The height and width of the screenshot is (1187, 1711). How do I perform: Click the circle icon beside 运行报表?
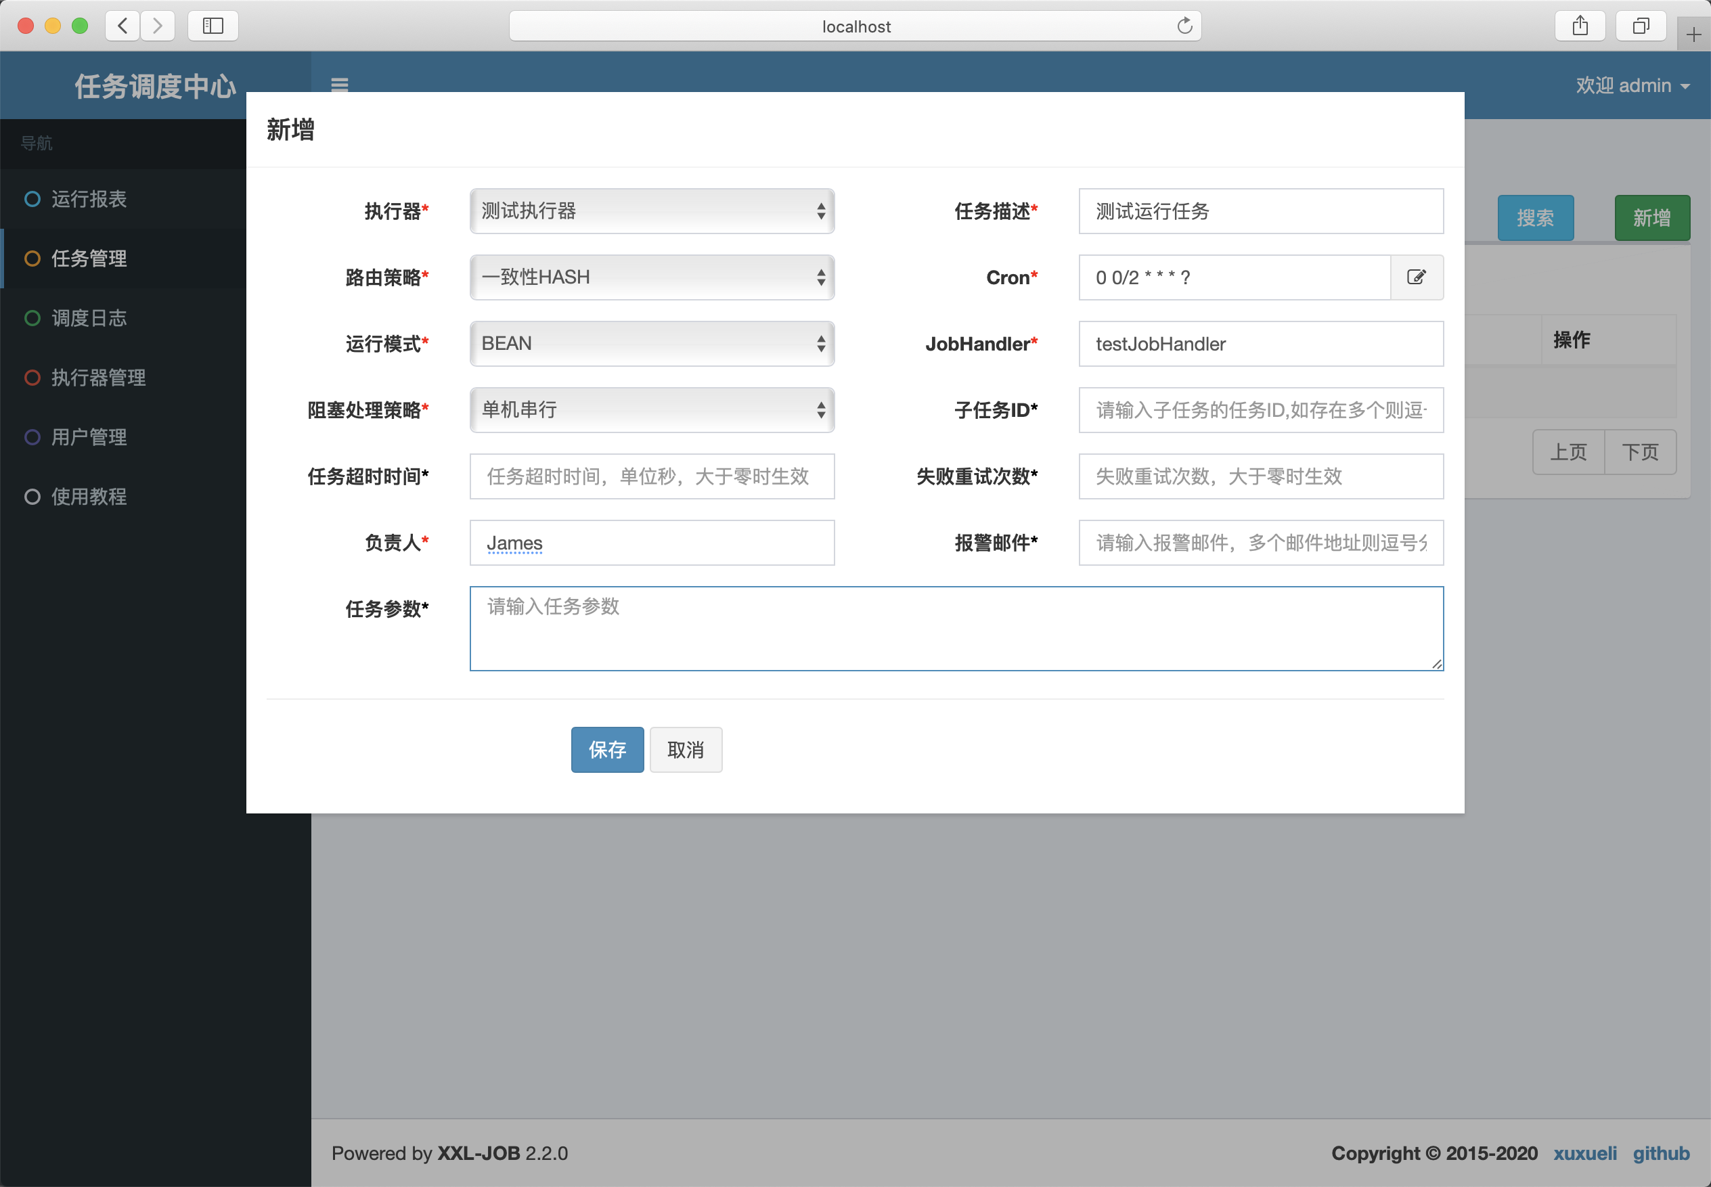[32, 198]
